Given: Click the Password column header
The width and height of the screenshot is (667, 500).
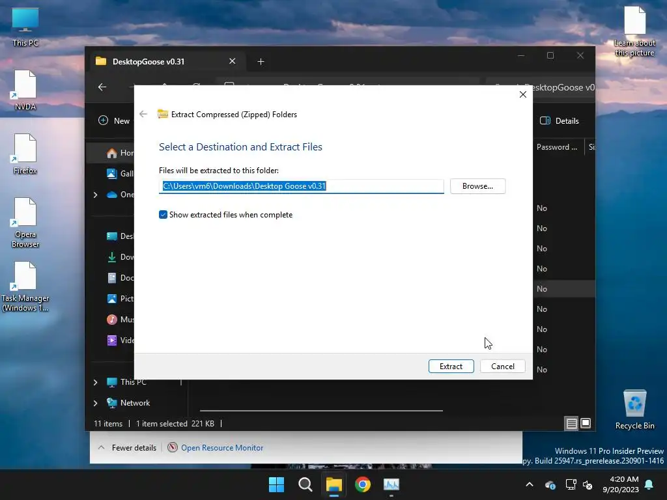Looking at the screenshot, I should pos(557,147).
